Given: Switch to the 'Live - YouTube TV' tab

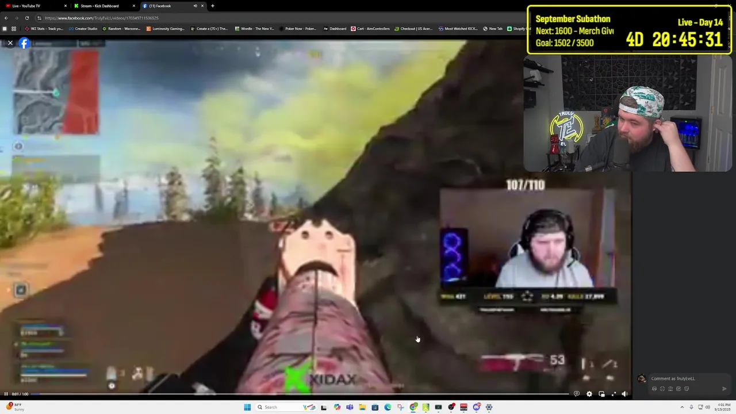Looking at the screenshot, I should tap(34, 6).
